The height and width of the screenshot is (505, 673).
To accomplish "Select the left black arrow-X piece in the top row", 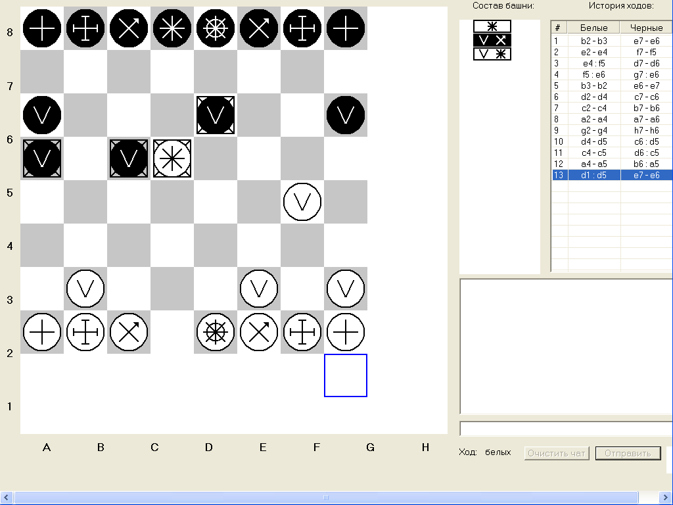I will (x=129, y=28).
